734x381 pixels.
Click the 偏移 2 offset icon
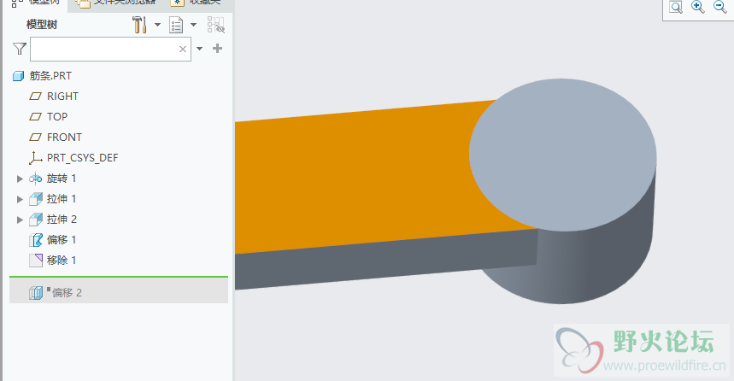(x=36, y=293)
